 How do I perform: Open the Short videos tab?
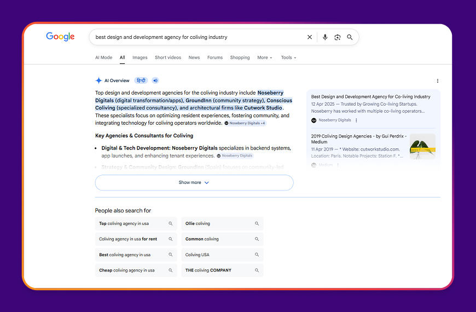[168, 57]
